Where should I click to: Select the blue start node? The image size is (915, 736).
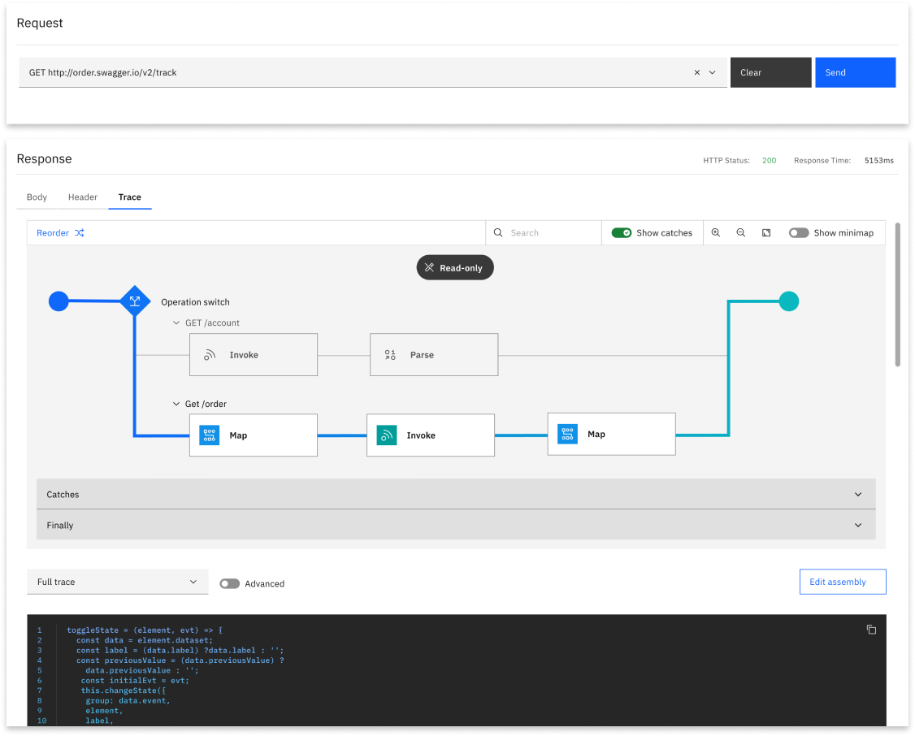click(59, 301)
